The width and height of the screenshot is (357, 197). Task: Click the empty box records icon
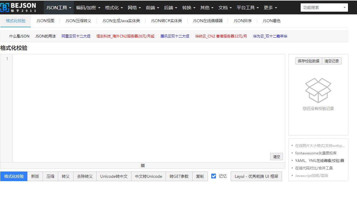[318, 90]
